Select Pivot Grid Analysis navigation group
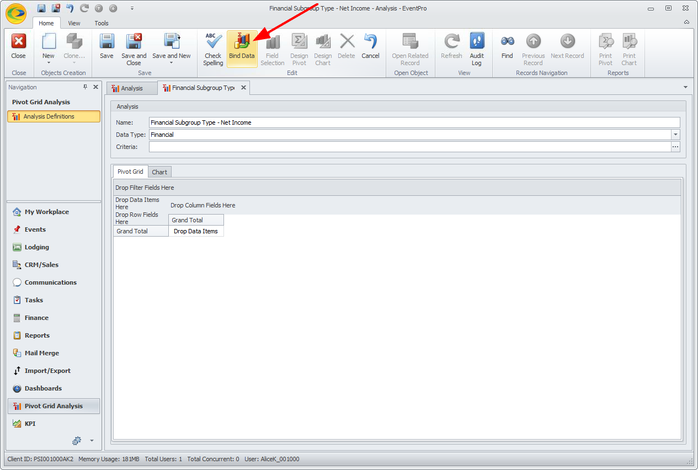The width and height of the screenshot is (698, 470). coord(54,406)
